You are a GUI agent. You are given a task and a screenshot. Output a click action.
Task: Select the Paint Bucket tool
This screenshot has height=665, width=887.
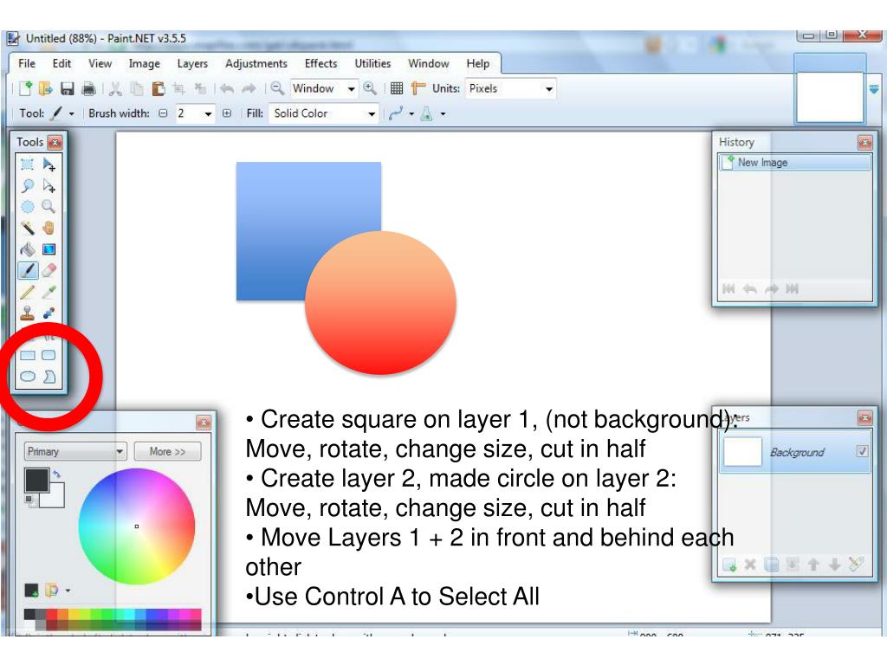pyautogui.click(x=27, y=249)
